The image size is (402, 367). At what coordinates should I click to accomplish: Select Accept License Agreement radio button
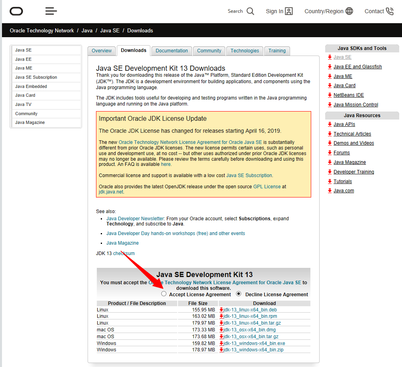pos(164,294)
